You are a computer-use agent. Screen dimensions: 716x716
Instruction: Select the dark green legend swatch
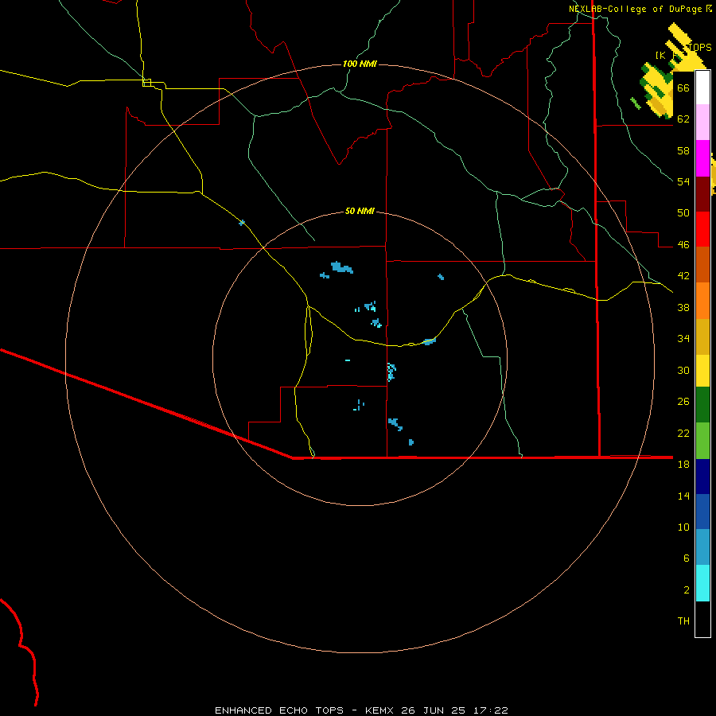[x=702, y=405]
